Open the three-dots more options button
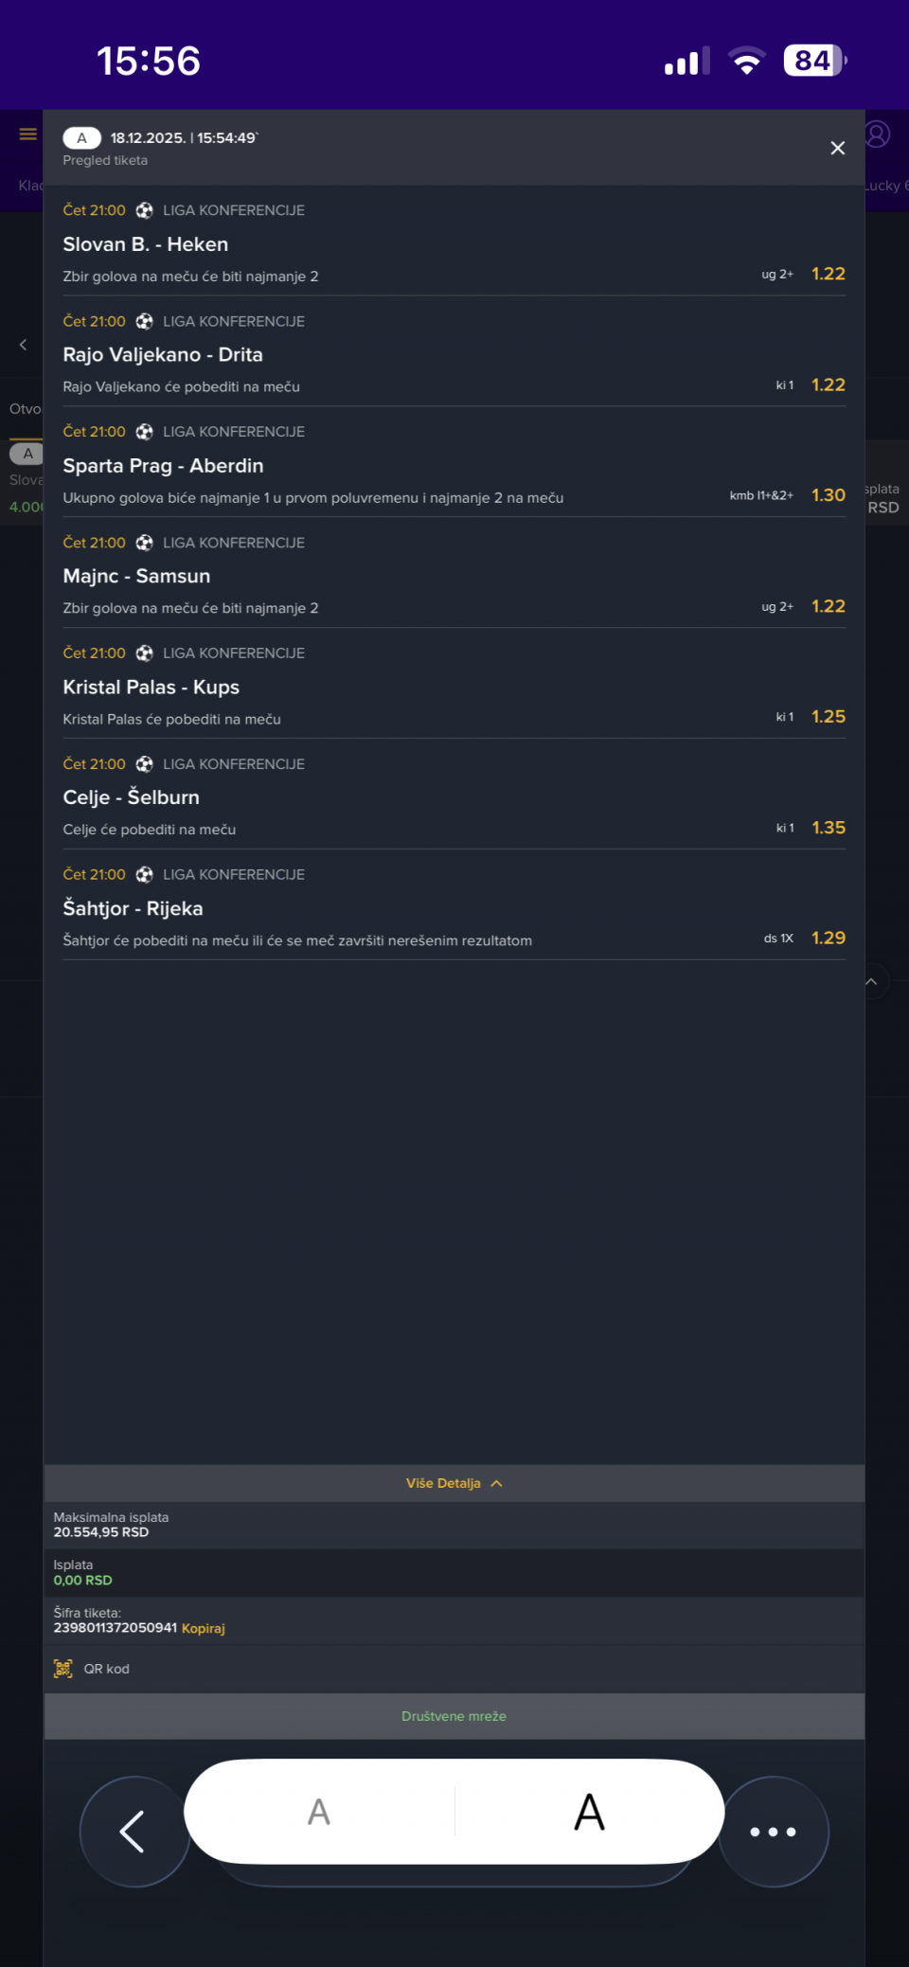This screenshot has height=1967, width=909. (x=773, y=1831)
